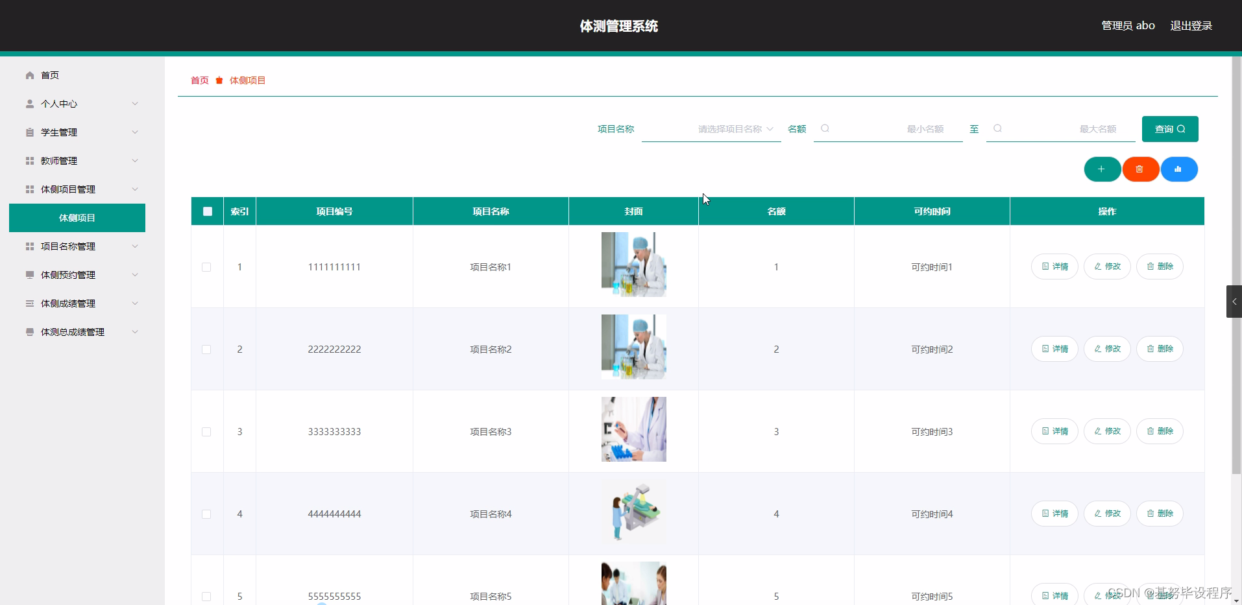This screenshot has height=605, width=1242.
Task: Click the grid icon for 项目名称管理
Action: pos(30,246)
